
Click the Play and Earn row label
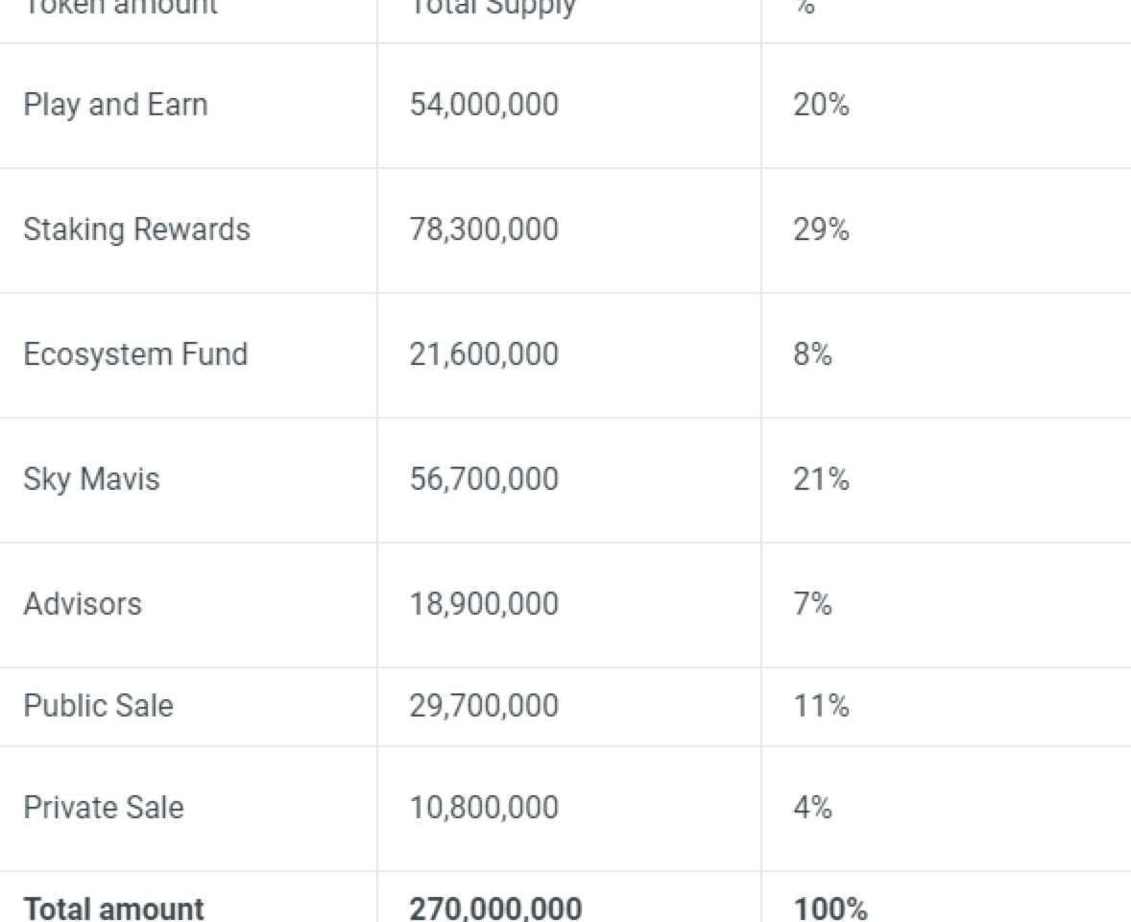coord(115,105)
